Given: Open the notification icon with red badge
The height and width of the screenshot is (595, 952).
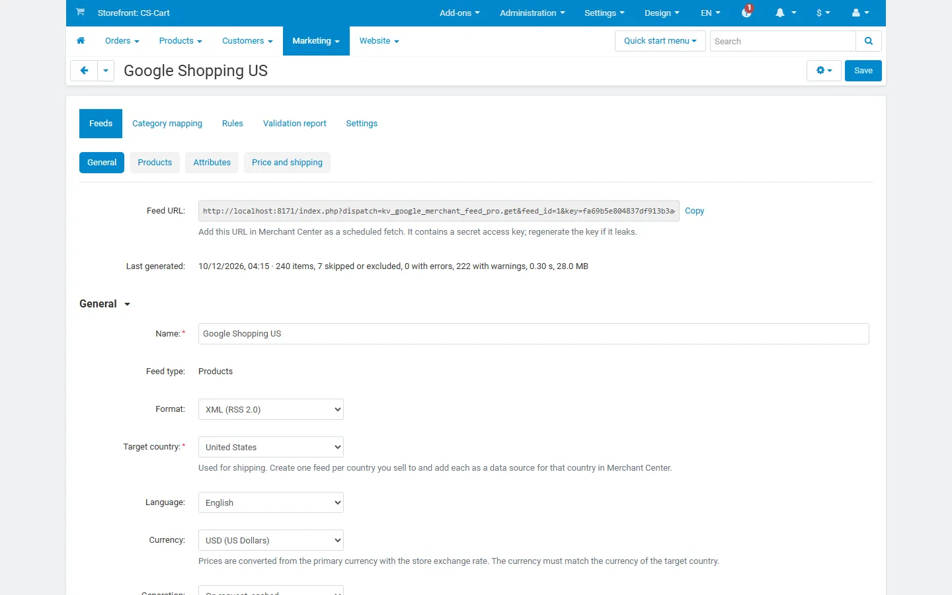Looking at the screenshot, I should pos(747,12).
